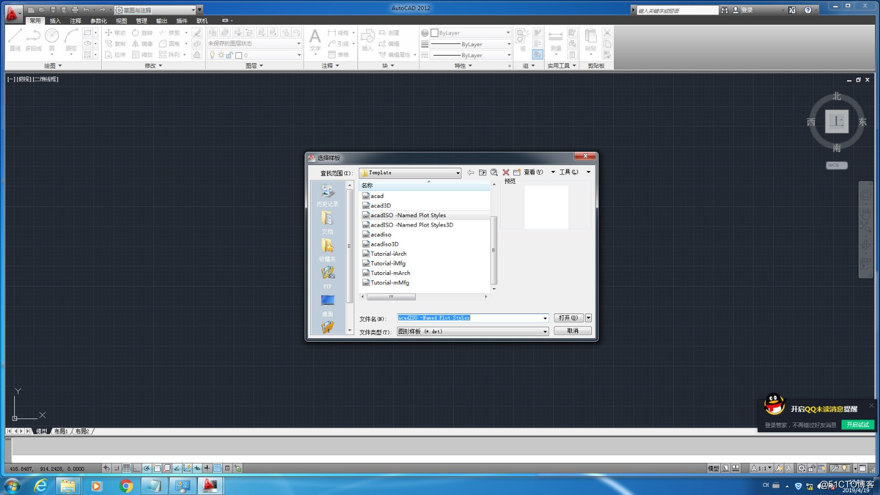Click the Print icon in quick access toolbar

click(x=75, y=10)
